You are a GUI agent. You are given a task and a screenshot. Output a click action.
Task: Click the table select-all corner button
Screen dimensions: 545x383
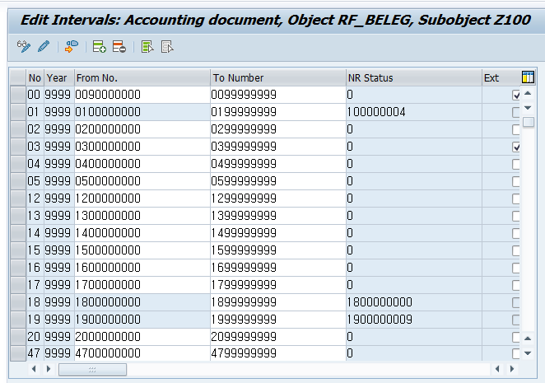pyautogui.click(x=18, y=77)
